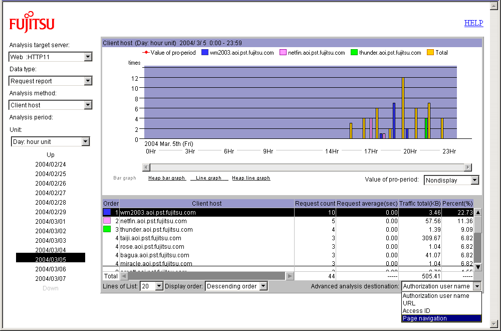Select date 2004/03/06
The image size is (501, 331).
51,269
